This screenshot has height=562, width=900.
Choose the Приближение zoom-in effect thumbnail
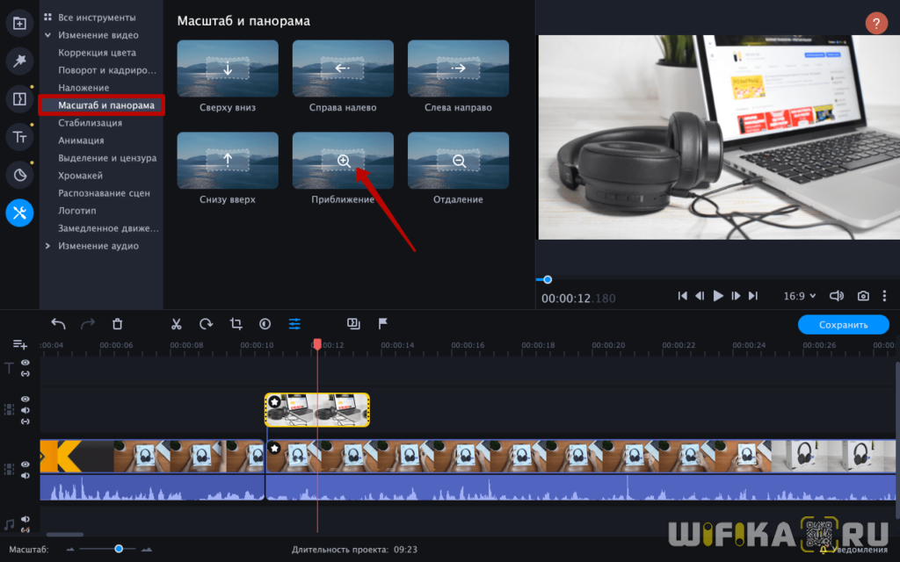point(343,161)
